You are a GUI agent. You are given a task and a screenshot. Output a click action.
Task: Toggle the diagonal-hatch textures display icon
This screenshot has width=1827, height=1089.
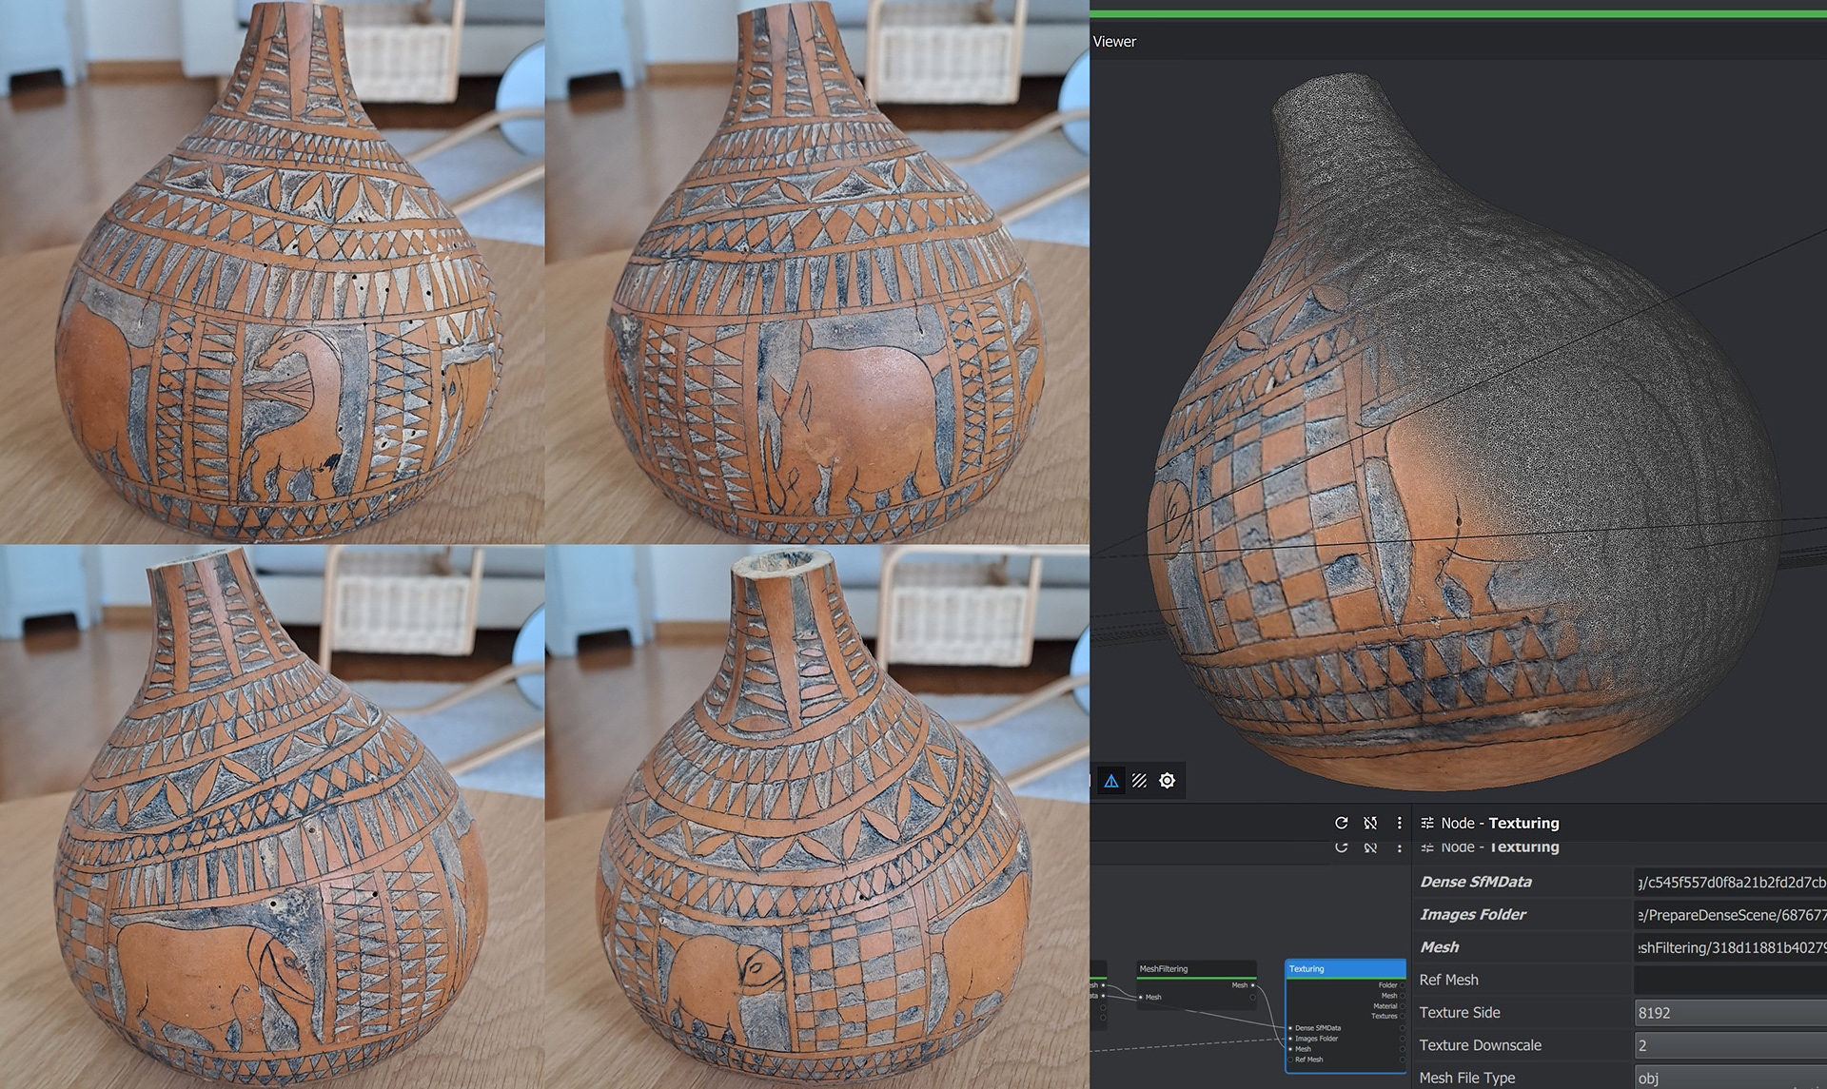point(1139,781)
